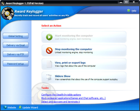Click the green Help question mark icon
Image resolution: width=140 pixels, height=111 pixels.
[x=129, y=11]
